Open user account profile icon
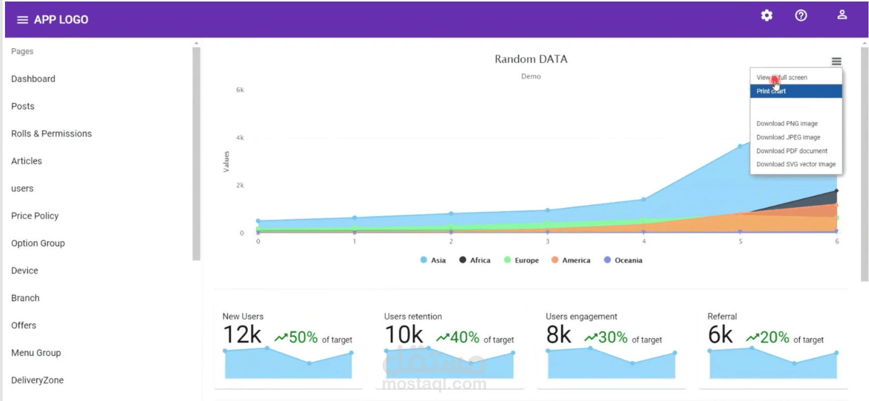 (x=842, y=15)
